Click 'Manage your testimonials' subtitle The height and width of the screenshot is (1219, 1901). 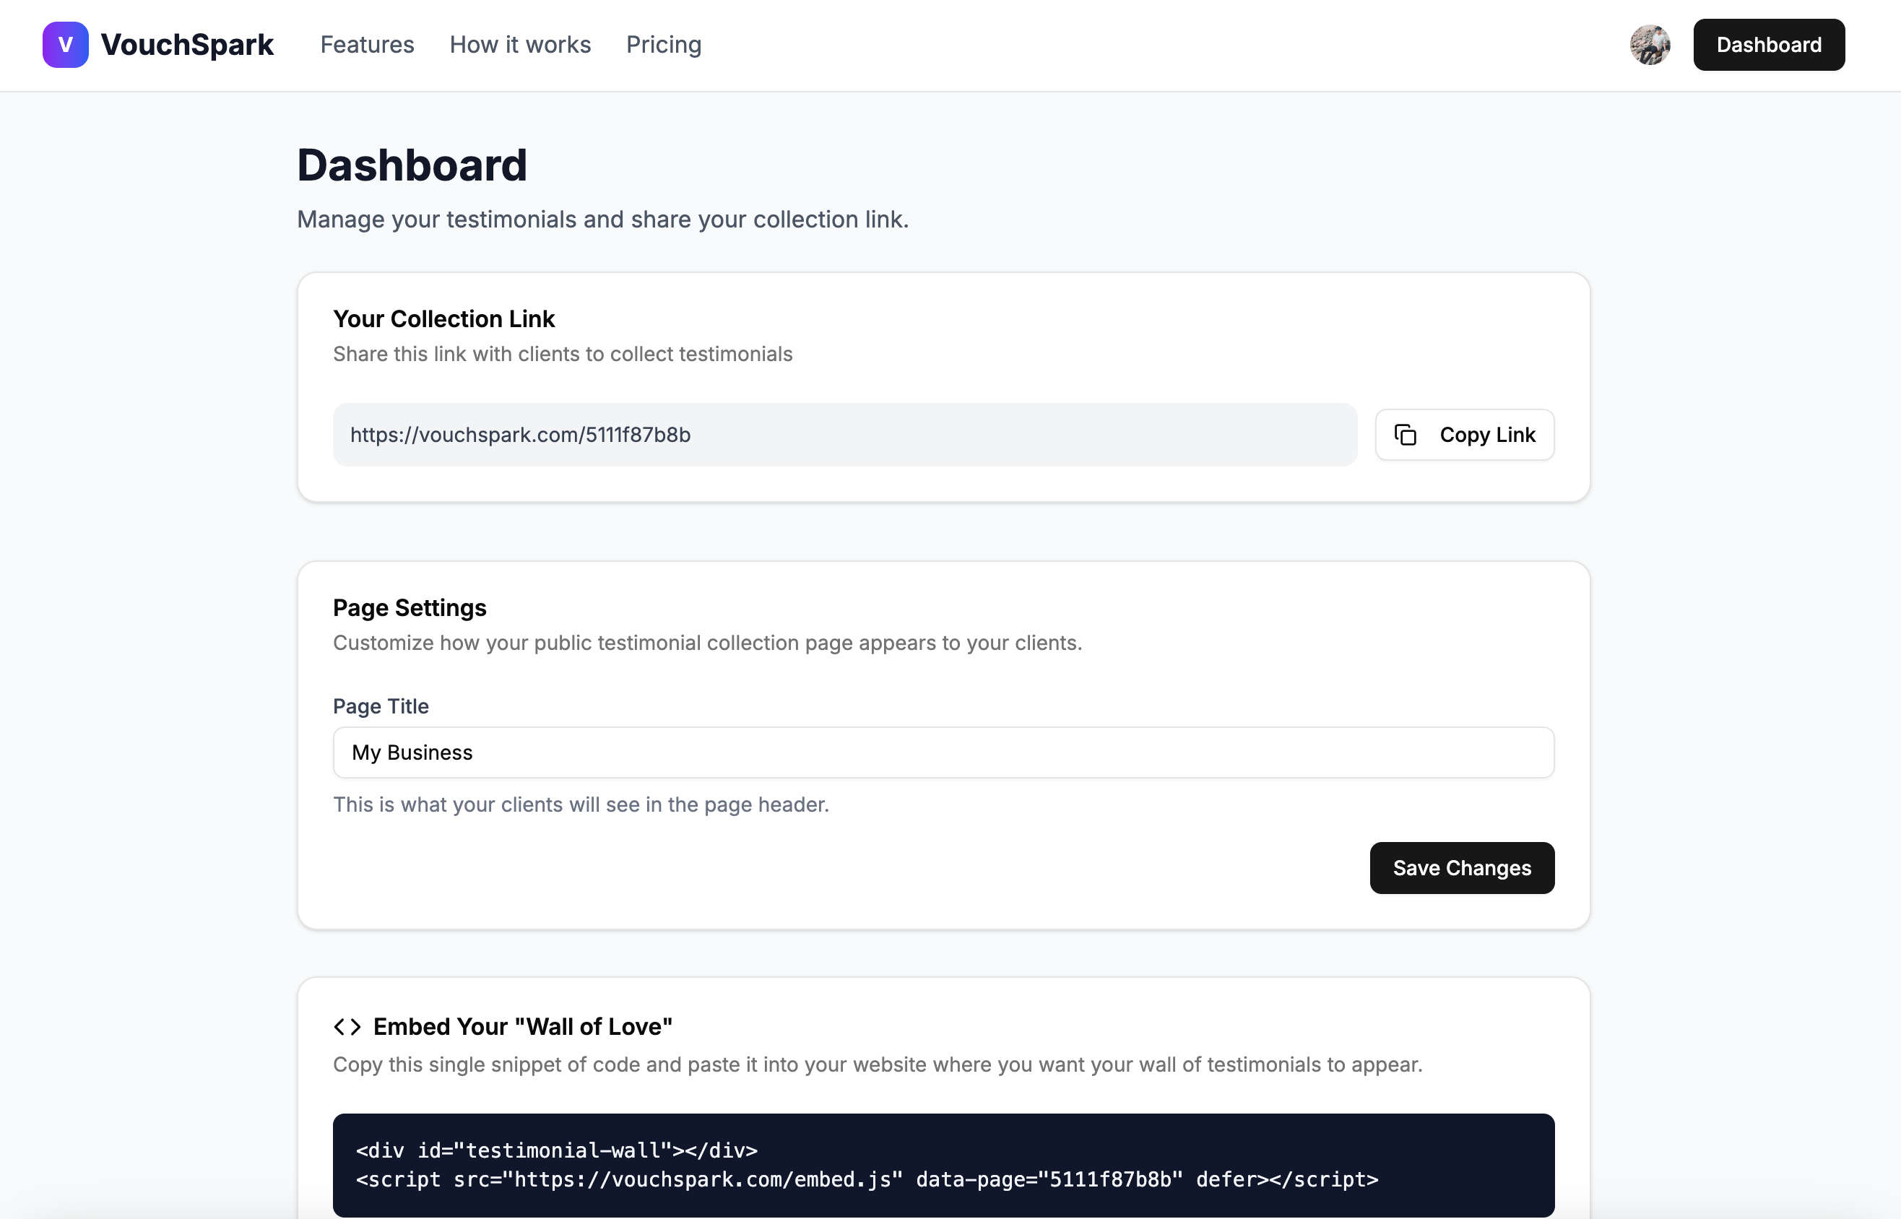pos(602,220)
